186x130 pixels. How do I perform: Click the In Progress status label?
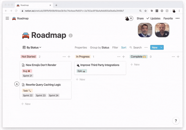pyautogui.click(x=83, y=57)
